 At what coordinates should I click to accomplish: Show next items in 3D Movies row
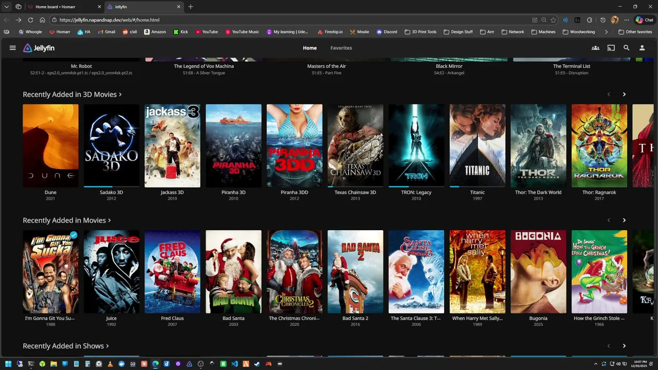click(624, 95)
